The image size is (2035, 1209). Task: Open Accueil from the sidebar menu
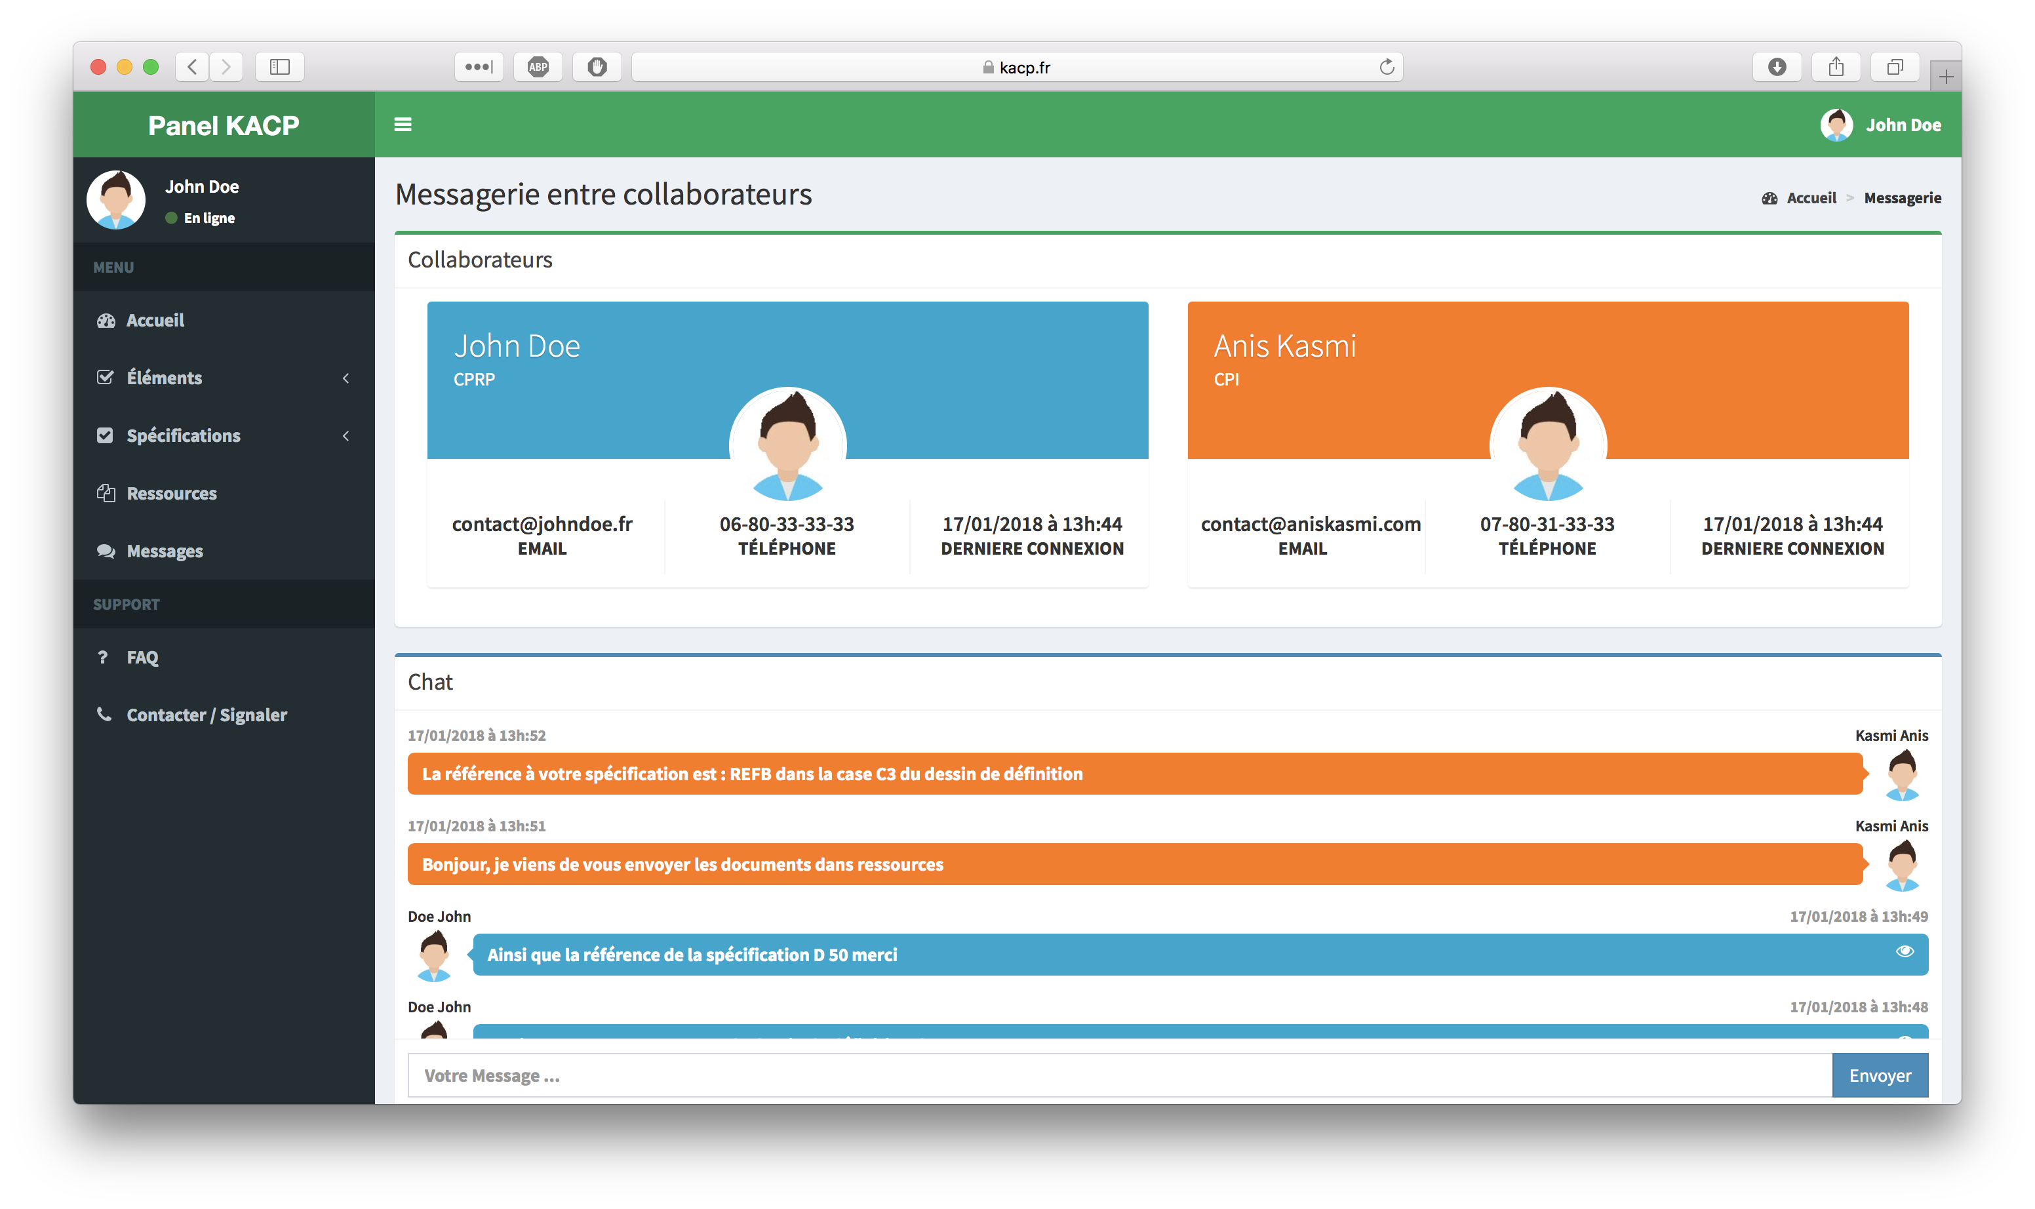coord(155,320)
